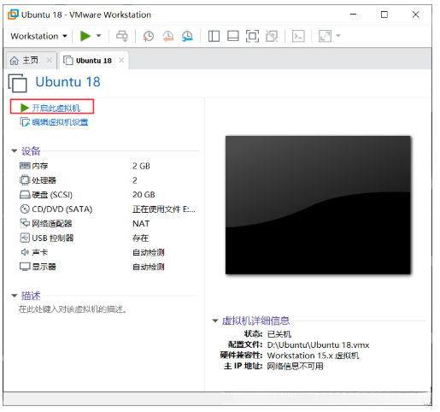Click the 自动检测 value of 显示器
440x412 pixels.
tap(149, 267)
